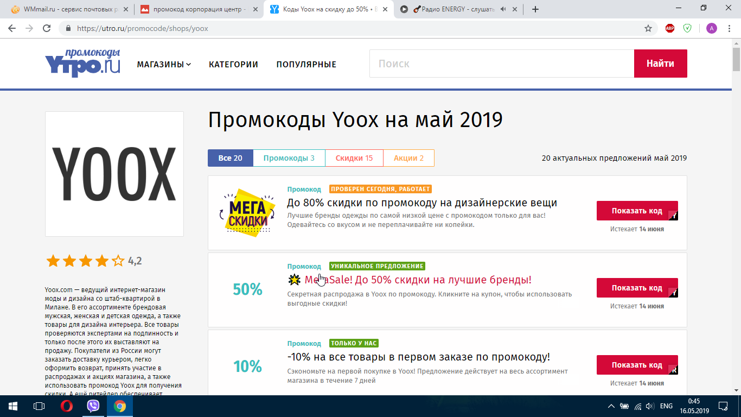Open the КАТЕГОРИИ menu item
This screenshot has width=741, height=417.
[233, 64]
